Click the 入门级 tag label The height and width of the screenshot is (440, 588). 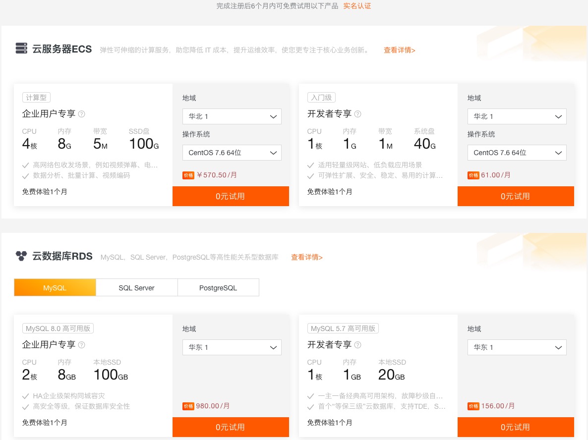coord(321,98)
